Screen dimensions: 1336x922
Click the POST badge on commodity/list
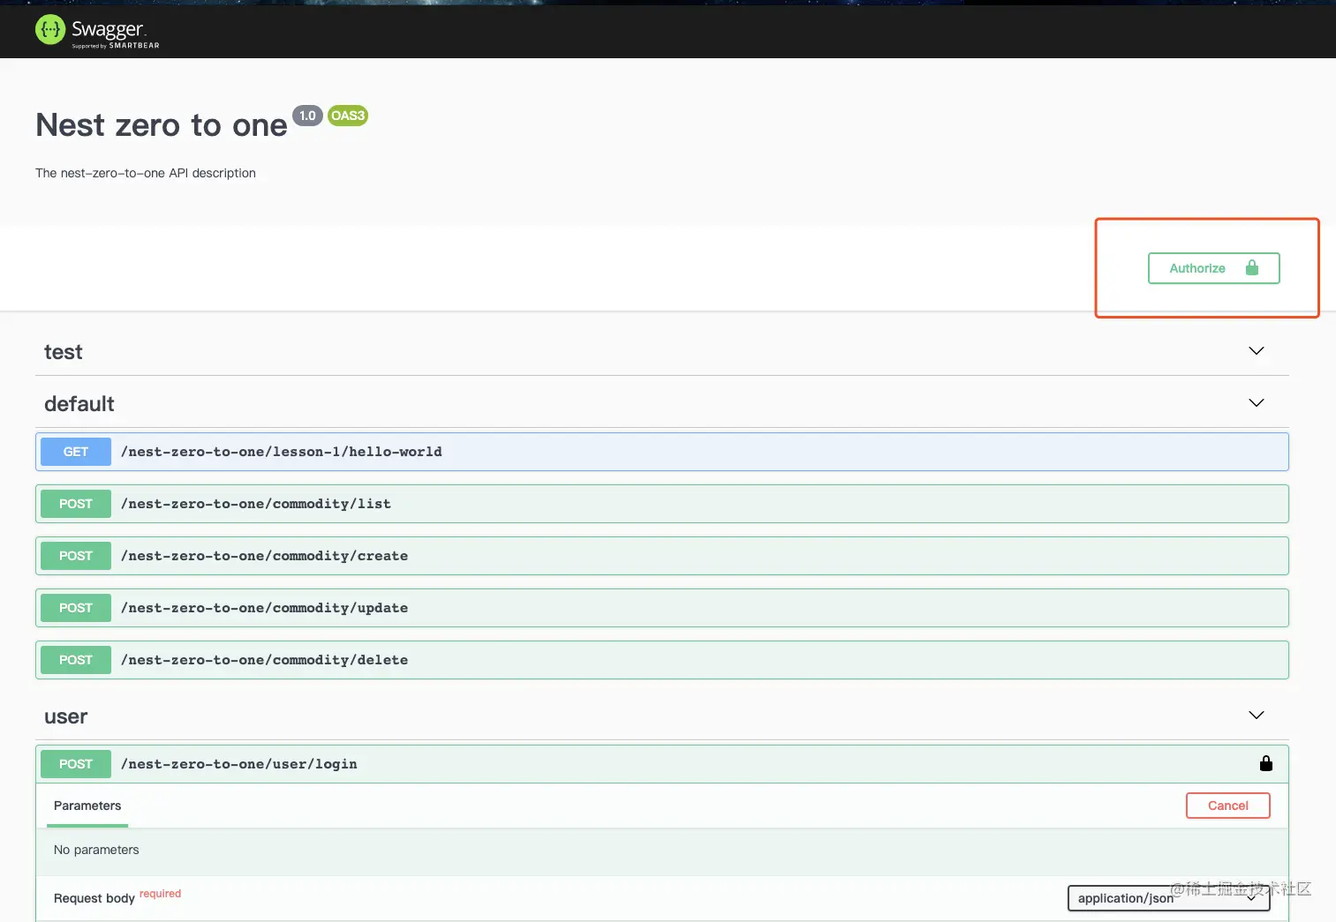[x=76, y=504]
